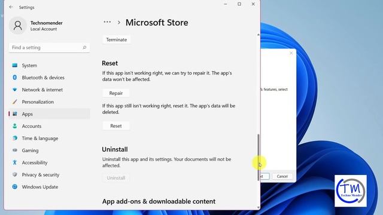Click the scrollbar down arrow
This screenshot has width=383, height=215.
[259, 207]
